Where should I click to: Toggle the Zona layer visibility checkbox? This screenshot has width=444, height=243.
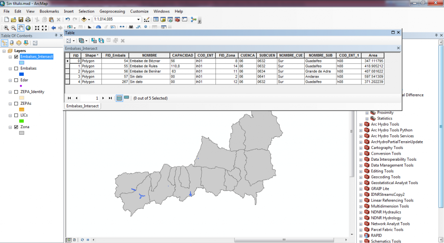click(16, 127)
